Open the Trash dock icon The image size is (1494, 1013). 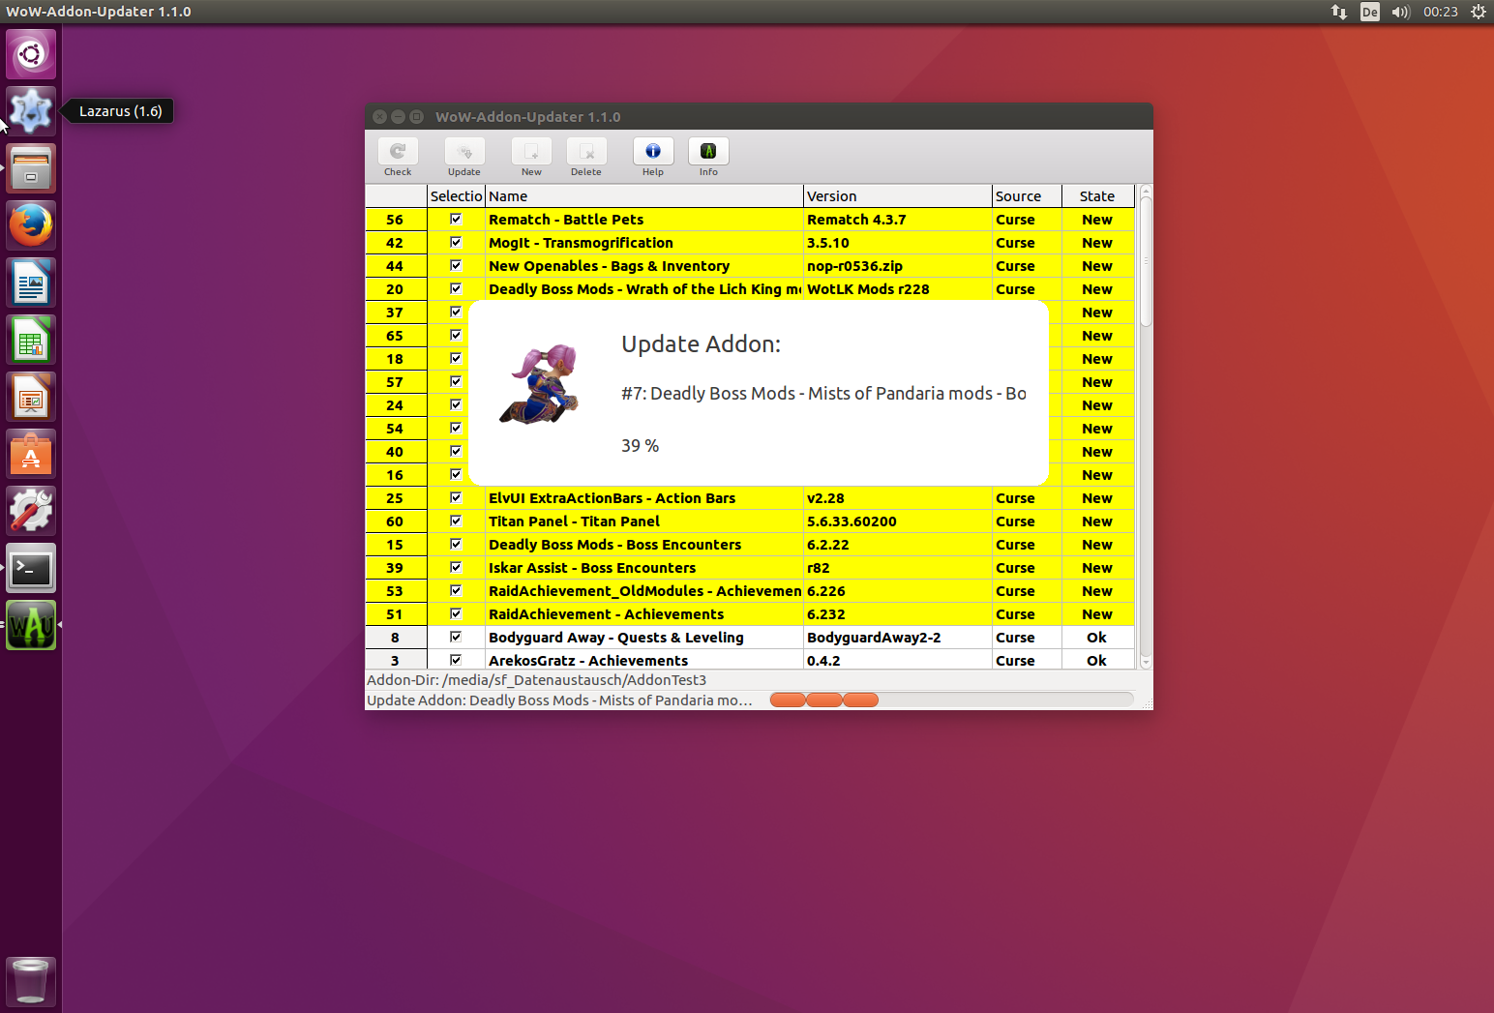31,981
